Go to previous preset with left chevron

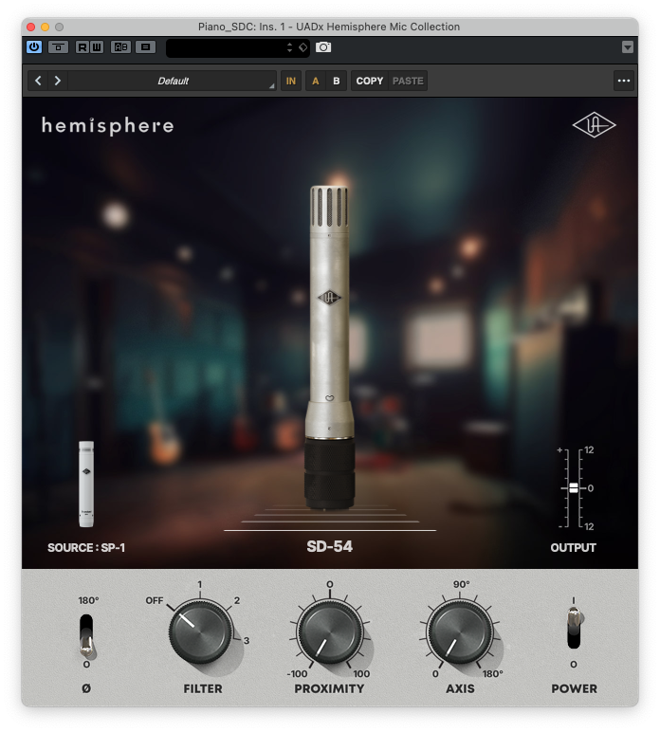[38, 81]
